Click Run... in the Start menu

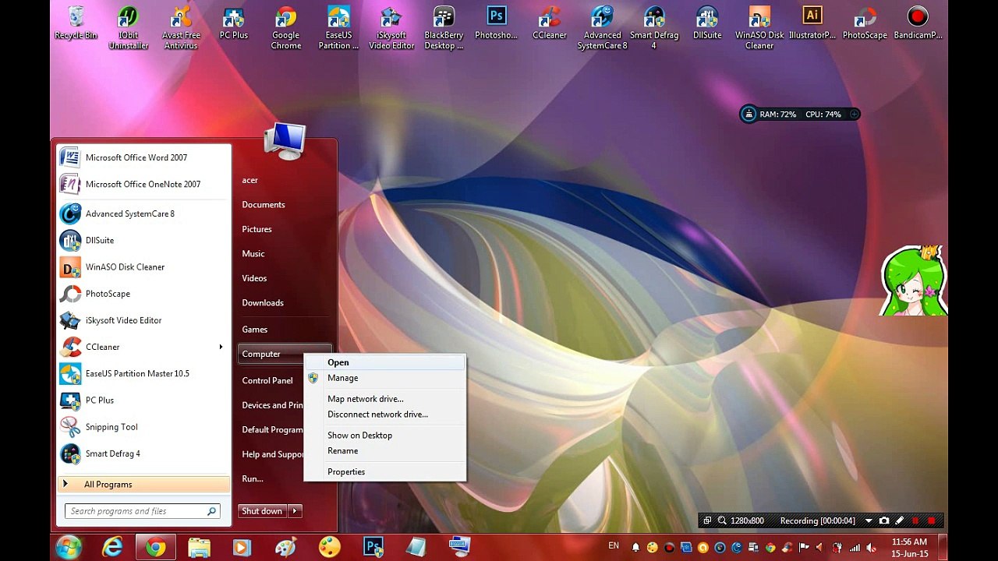(x=253, y=478)
